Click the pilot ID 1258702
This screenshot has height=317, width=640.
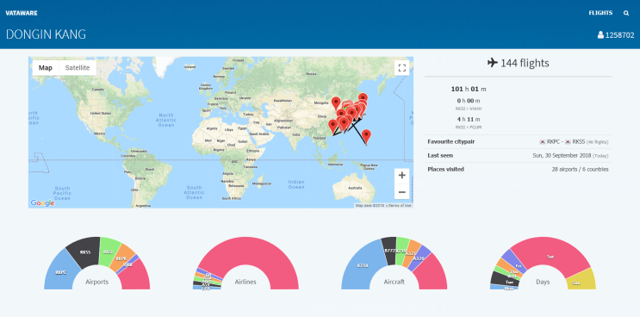point(619,35)
